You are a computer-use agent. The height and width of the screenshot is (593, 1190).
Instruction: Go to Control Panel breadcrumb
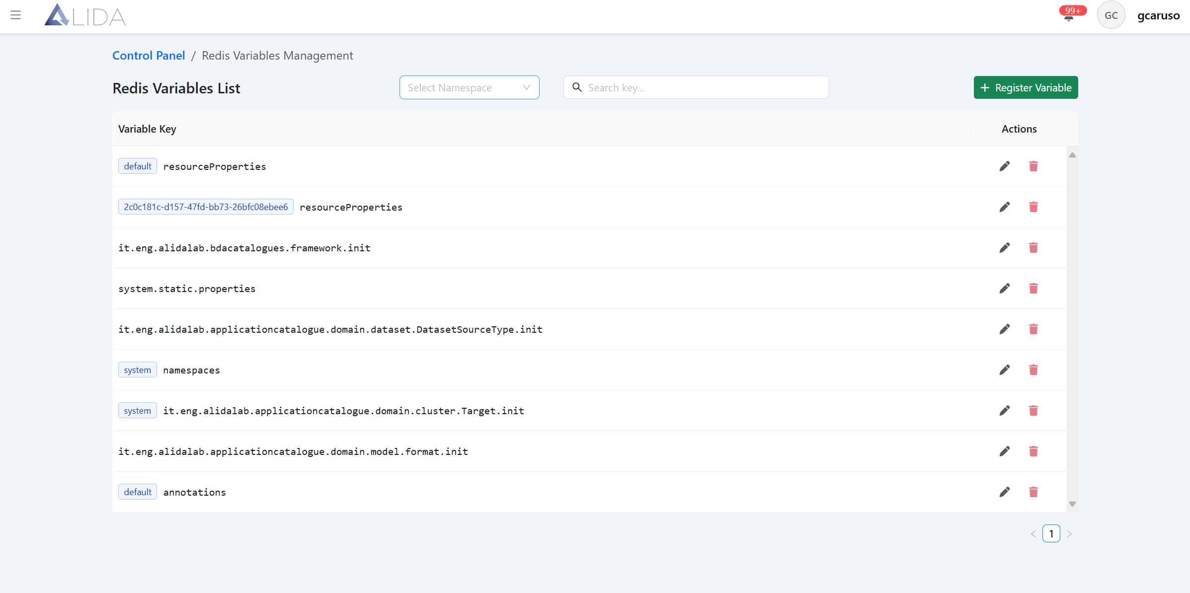149,56
